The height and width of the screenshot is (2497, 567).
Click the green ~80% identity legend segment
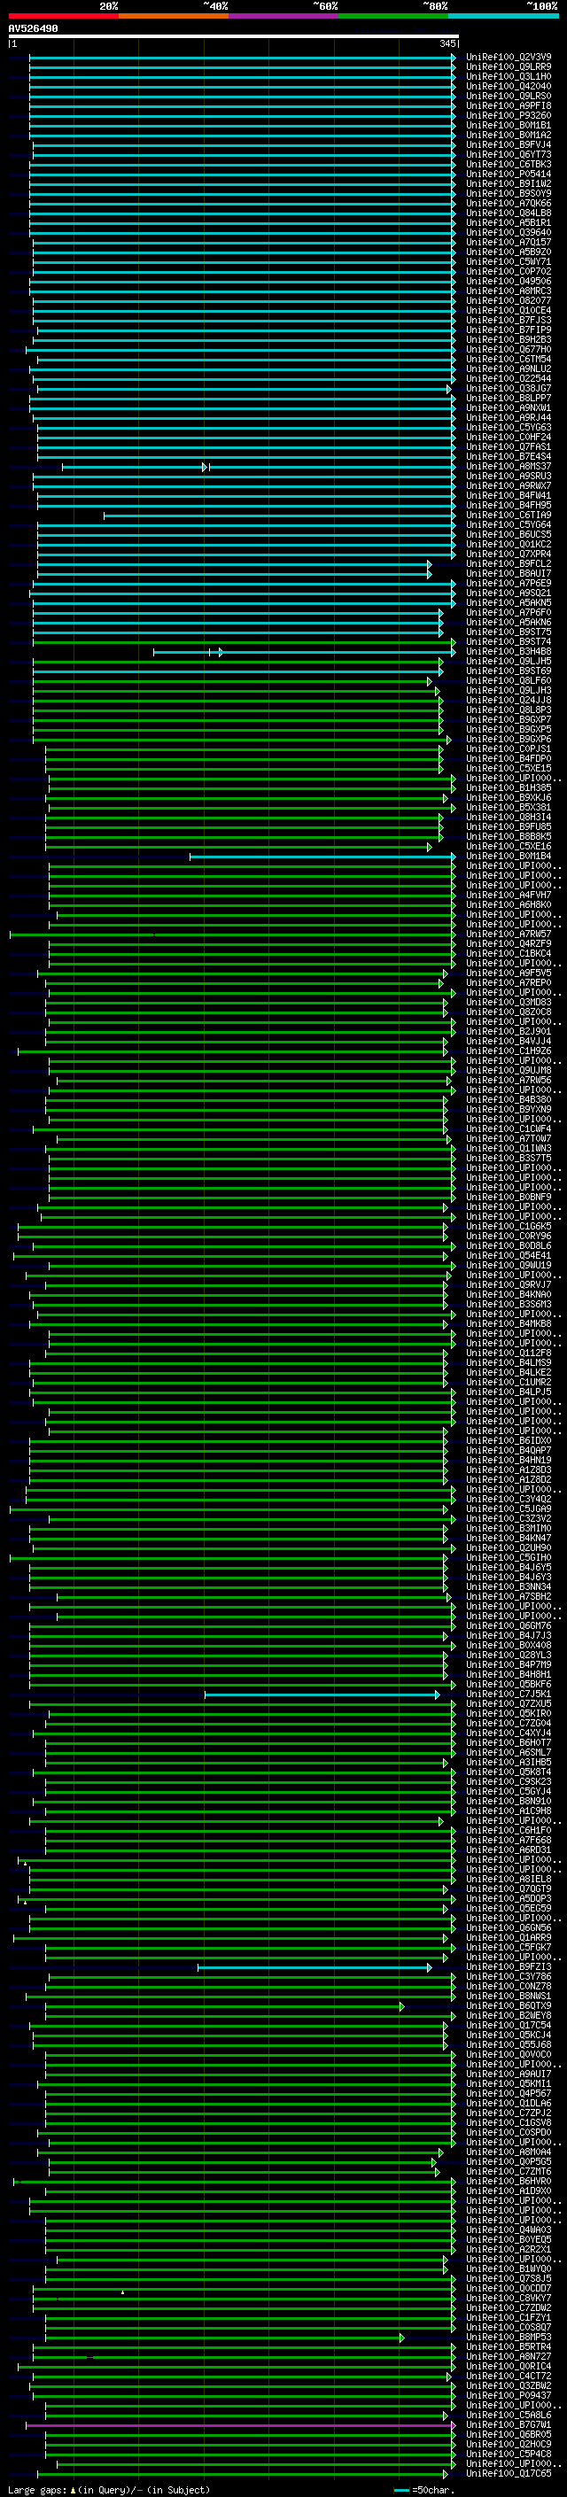393,16
